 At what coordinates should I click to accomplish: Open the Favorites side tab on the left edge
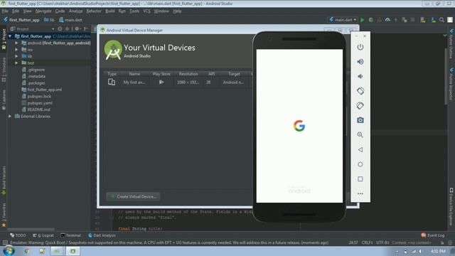[4, 214]
